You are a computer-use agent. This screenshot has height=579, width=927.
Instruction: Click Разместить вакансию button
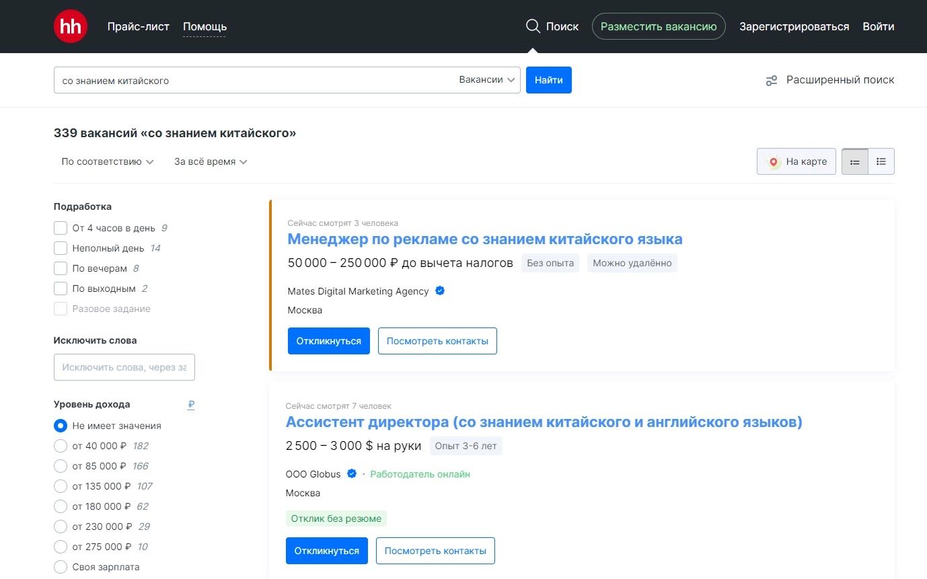coord(659,26)
